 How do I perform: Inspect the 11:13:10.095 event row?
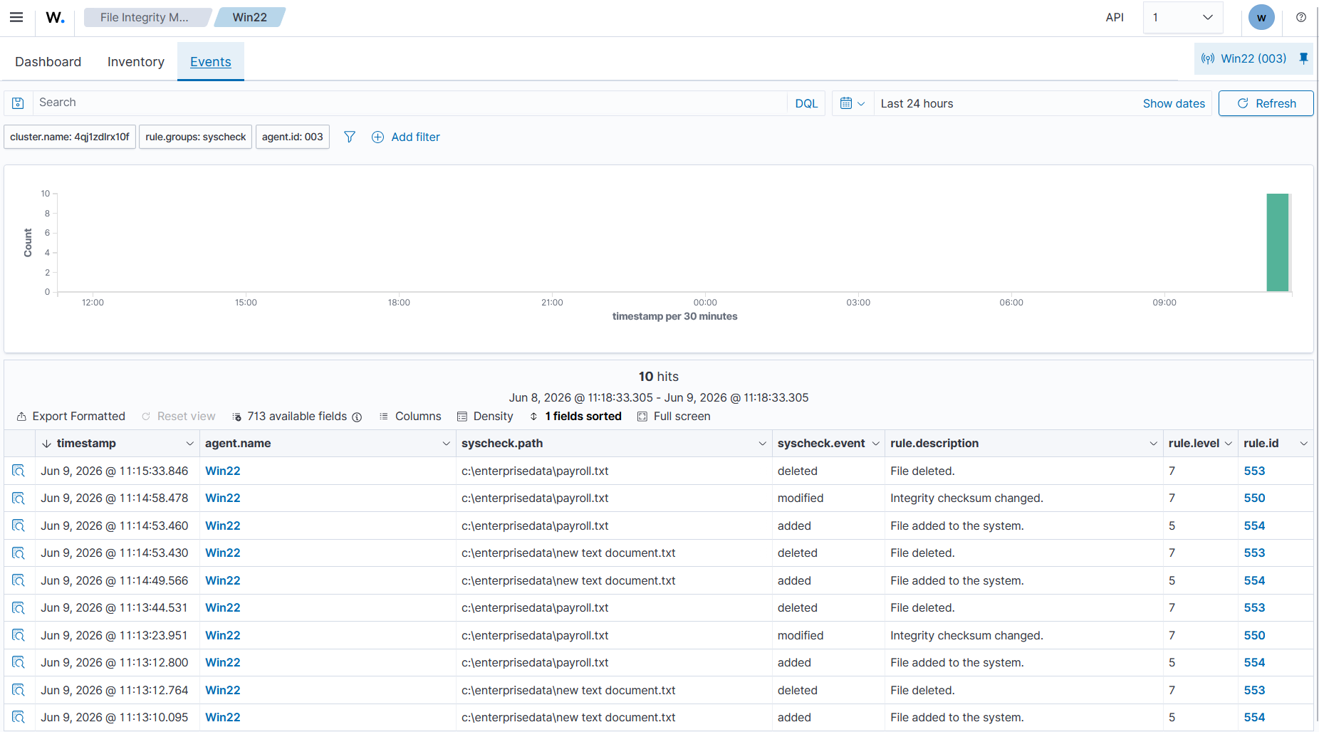click(19, 717)
